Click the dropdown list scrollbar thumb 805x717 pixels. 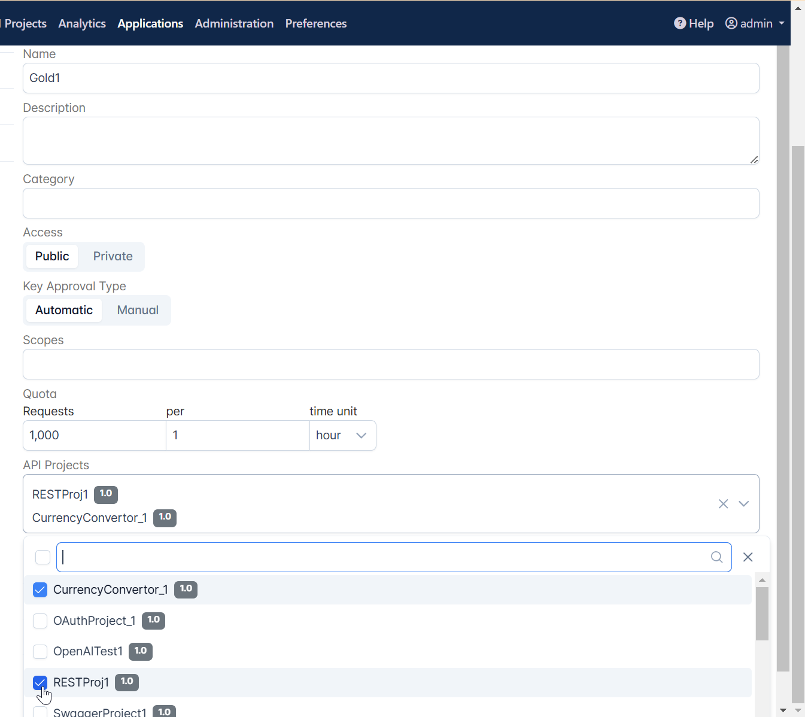point(762,613)
